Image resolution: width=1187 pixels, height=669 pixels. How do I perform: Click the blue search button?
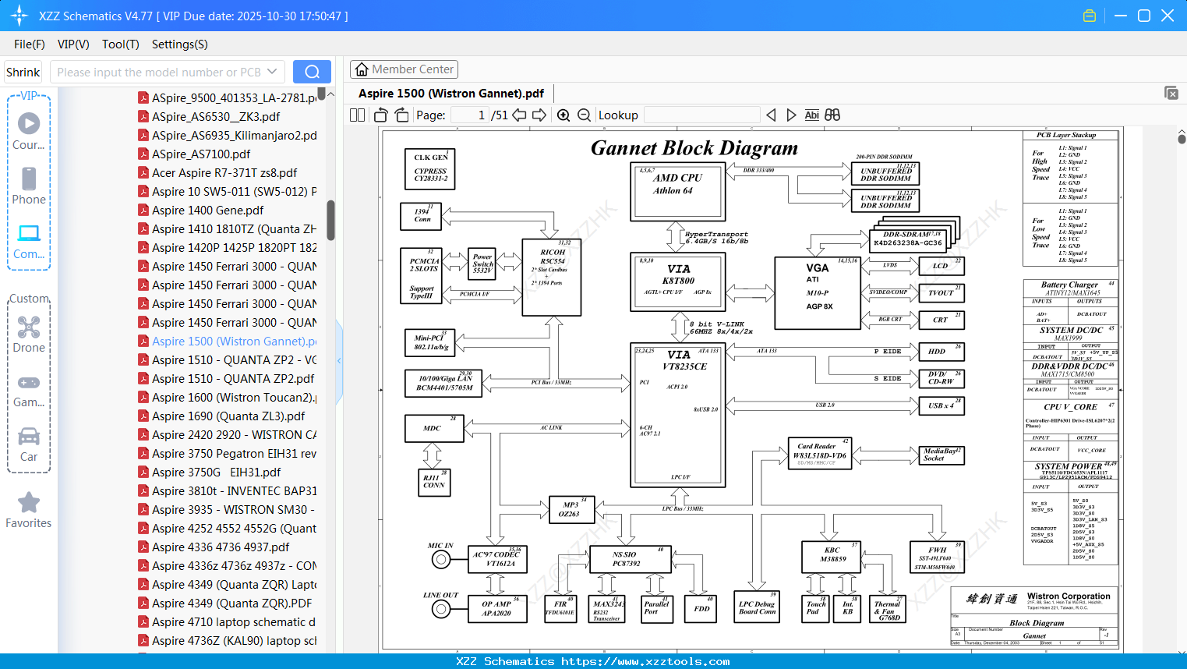pyautogui.click(x=312, y=72)
